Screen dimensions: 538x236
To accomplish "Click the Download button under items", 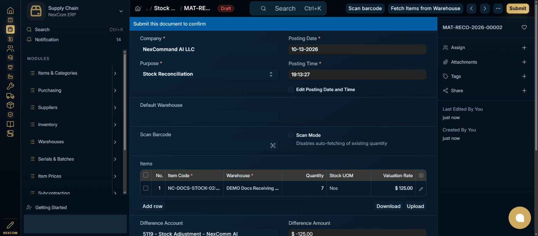I will [388, 206].
